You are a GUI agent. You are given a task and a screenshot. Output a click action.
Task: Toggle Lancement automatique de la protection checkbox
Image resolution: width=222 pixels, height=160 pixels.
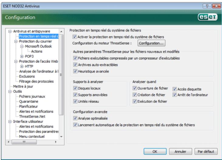click(75, 125)
